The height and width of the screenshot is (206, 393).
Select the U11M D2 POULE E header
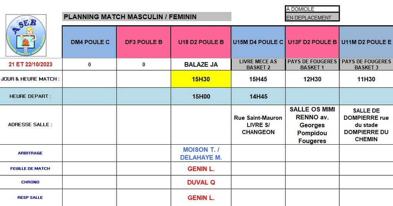tap(366, 42)
